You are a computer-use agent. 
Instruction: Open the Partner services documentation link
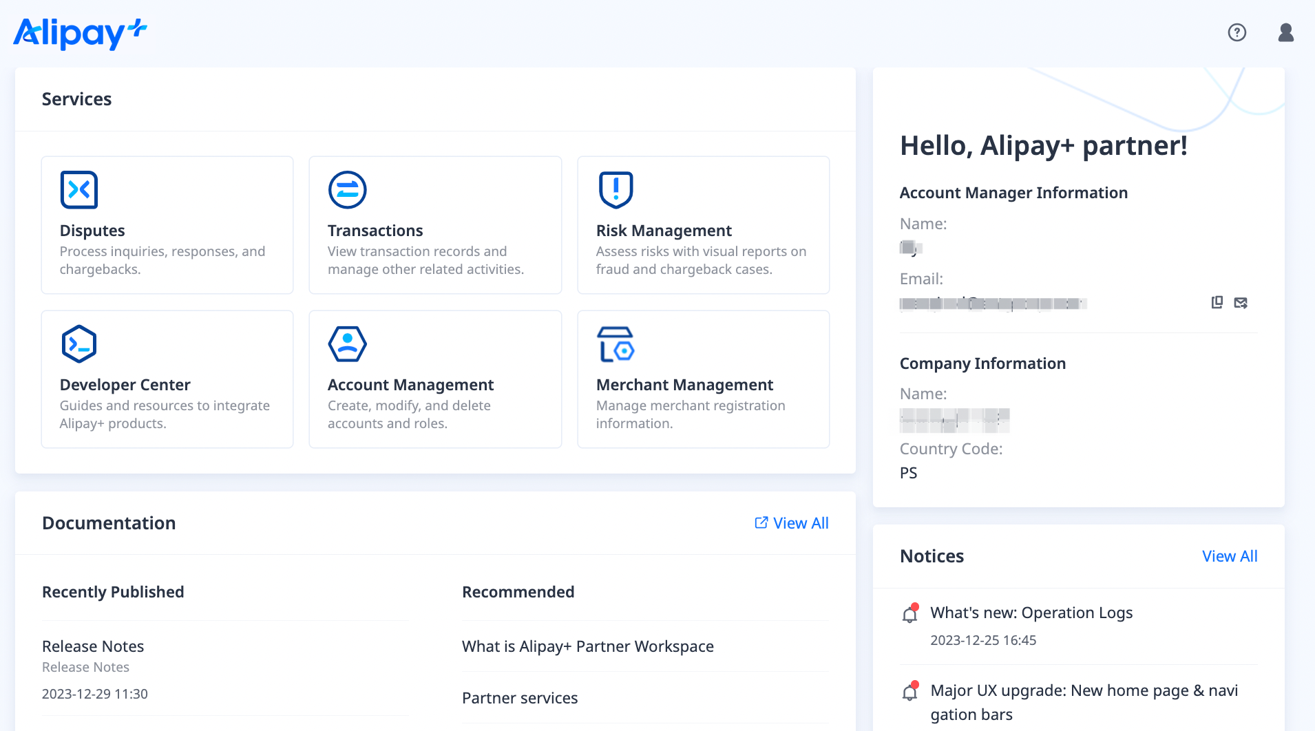(x=520, y=698)
